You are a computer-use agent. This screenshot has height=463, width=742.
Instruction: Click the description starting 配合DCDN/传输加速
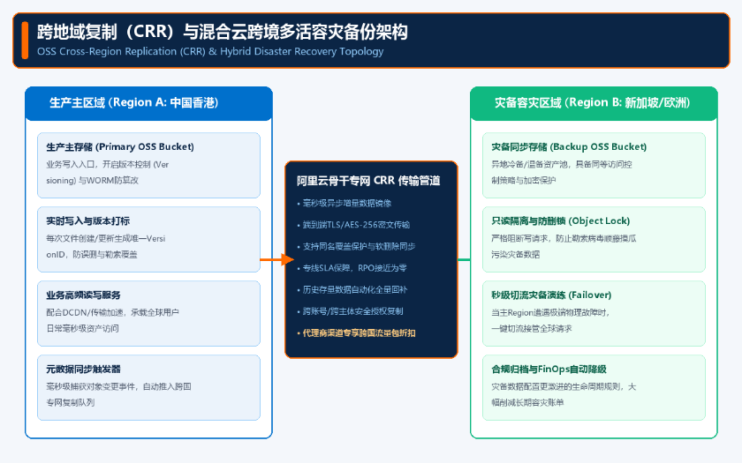click(x=113, y=321)
